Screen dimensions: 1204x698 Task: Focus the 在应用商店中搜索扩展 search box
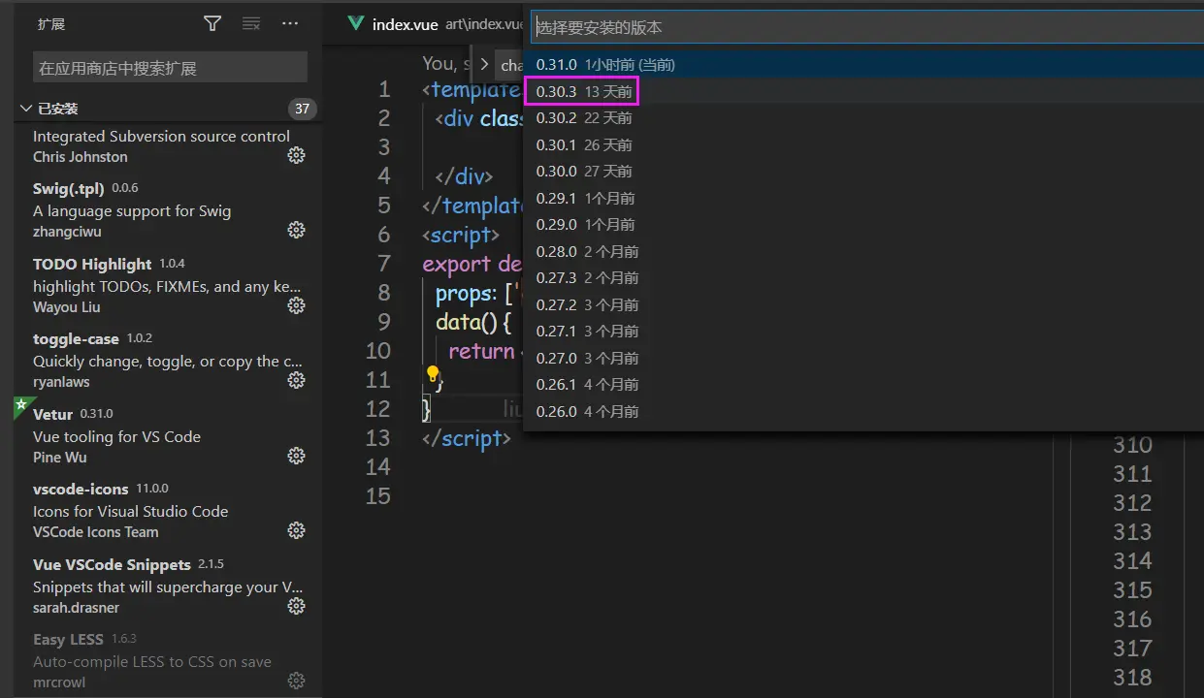pos(170,68)
